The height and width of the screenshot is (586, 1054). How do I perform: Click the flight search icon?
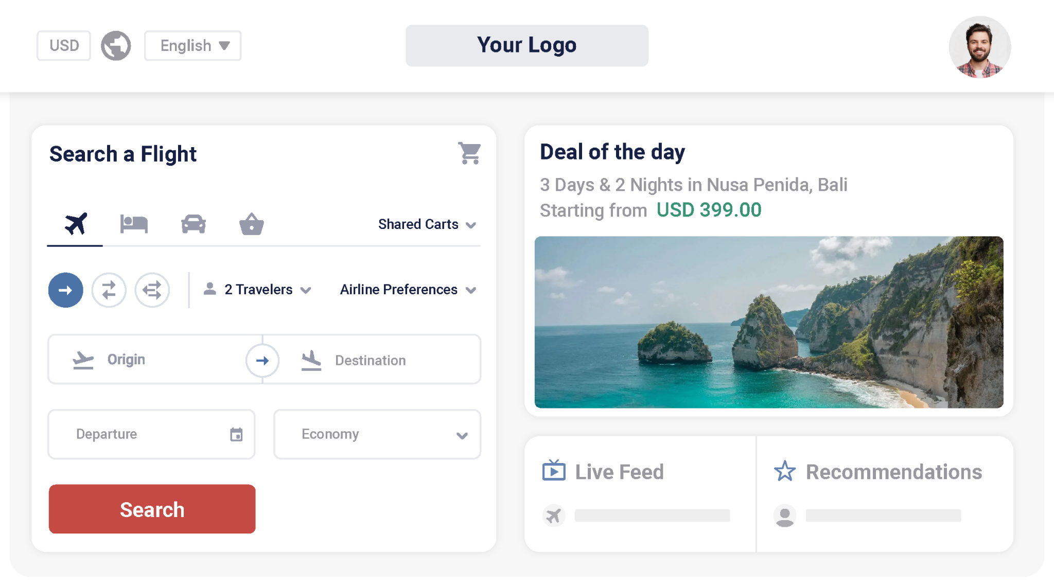tap(76, 224)
